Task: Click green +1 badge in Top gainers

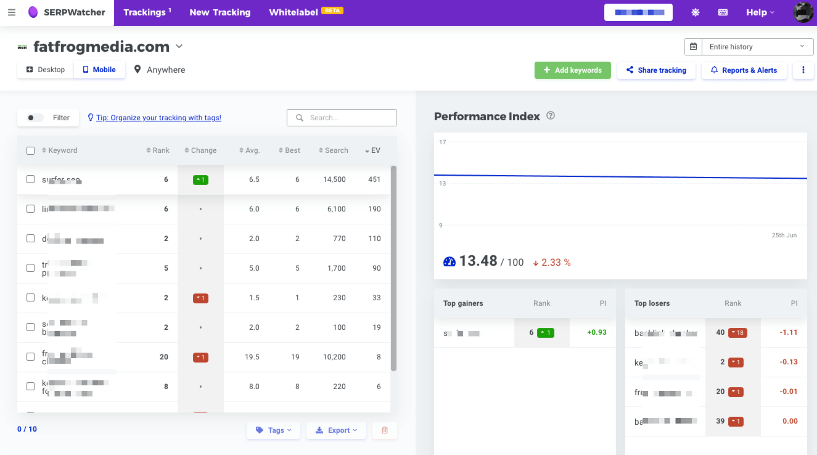Action: 545,333
